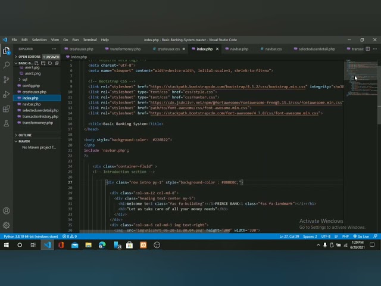Open transactionhistory.php in explorer
The image size is (381, 286).
tap(40, 117)
